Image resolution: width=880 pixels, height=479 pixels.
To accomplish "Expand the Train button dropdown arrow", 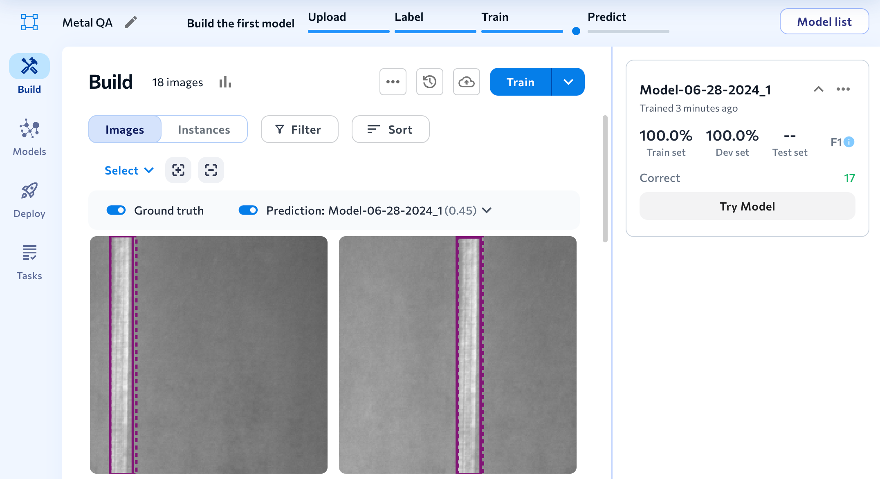I will tap(568, 82).
